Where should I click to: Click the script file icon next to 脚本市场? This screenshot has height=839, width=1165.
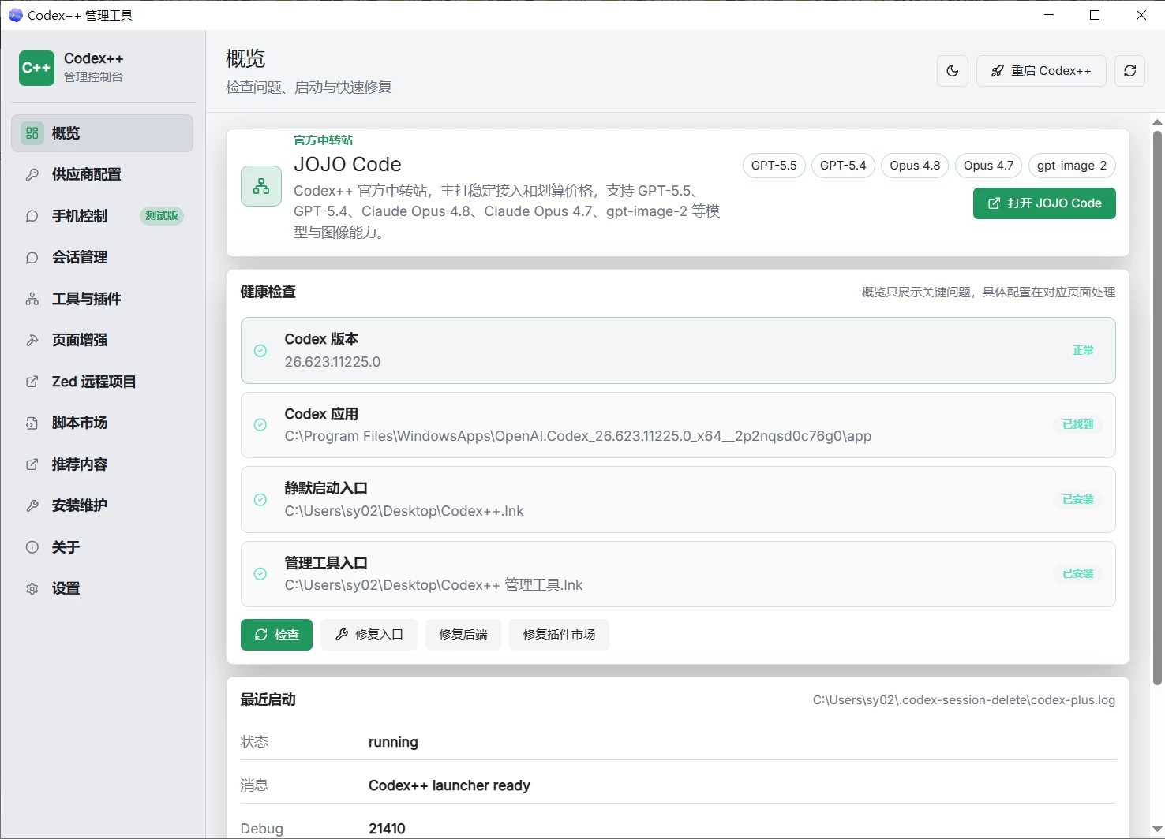click(32, 423)
